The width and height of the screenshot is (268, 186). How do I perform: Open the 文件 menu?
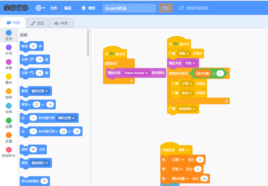click(x=54, y=8)
